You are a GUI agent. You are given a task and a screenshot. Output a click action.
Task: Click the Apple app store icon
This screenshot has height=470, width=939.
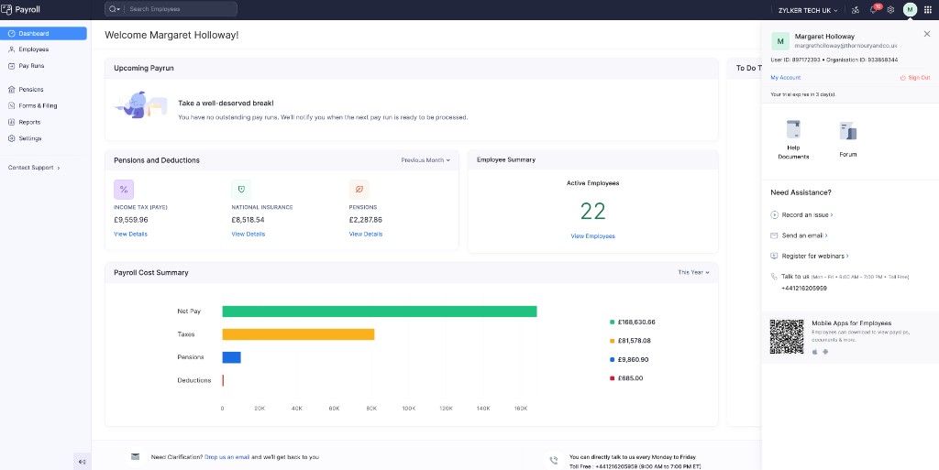(814, 352)
